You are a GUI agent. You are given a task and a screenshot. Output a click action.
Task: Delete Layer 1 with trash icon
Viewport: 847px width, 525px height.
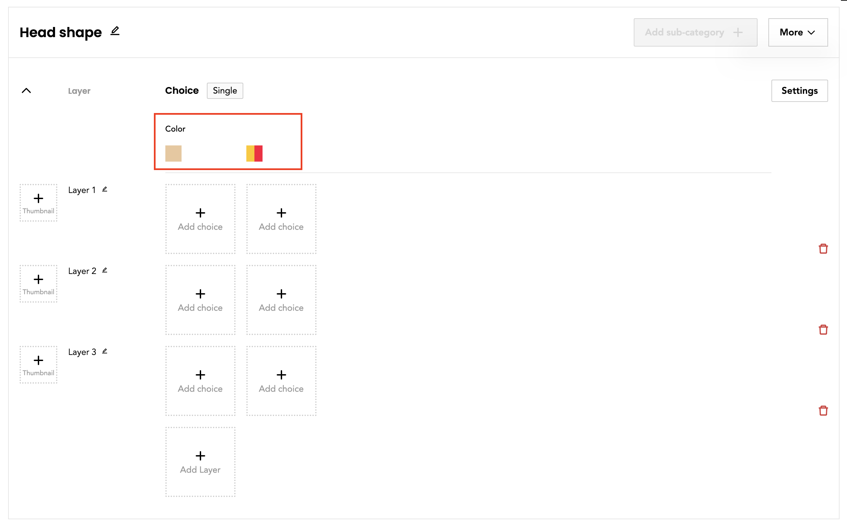pyautogui.click(x=823, y=249)
